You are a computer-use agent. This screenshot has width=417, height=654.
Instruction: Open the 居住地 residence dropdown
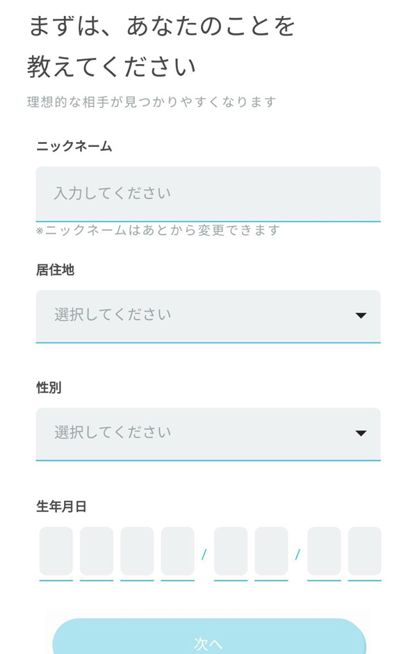[x=208, y=315]
